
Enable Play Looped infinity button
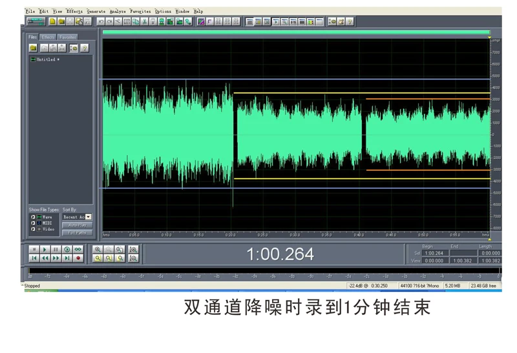pyautogui.click(x=78, y=250)
